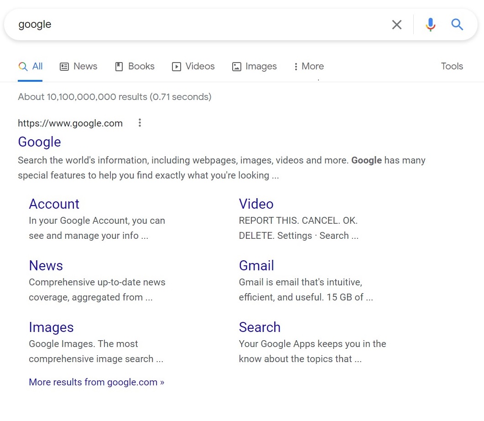484x421 pixels.
Task: Click 'Gmail is email that's intuitive' description
Action: pyautogui.click(x=306, y=289)
